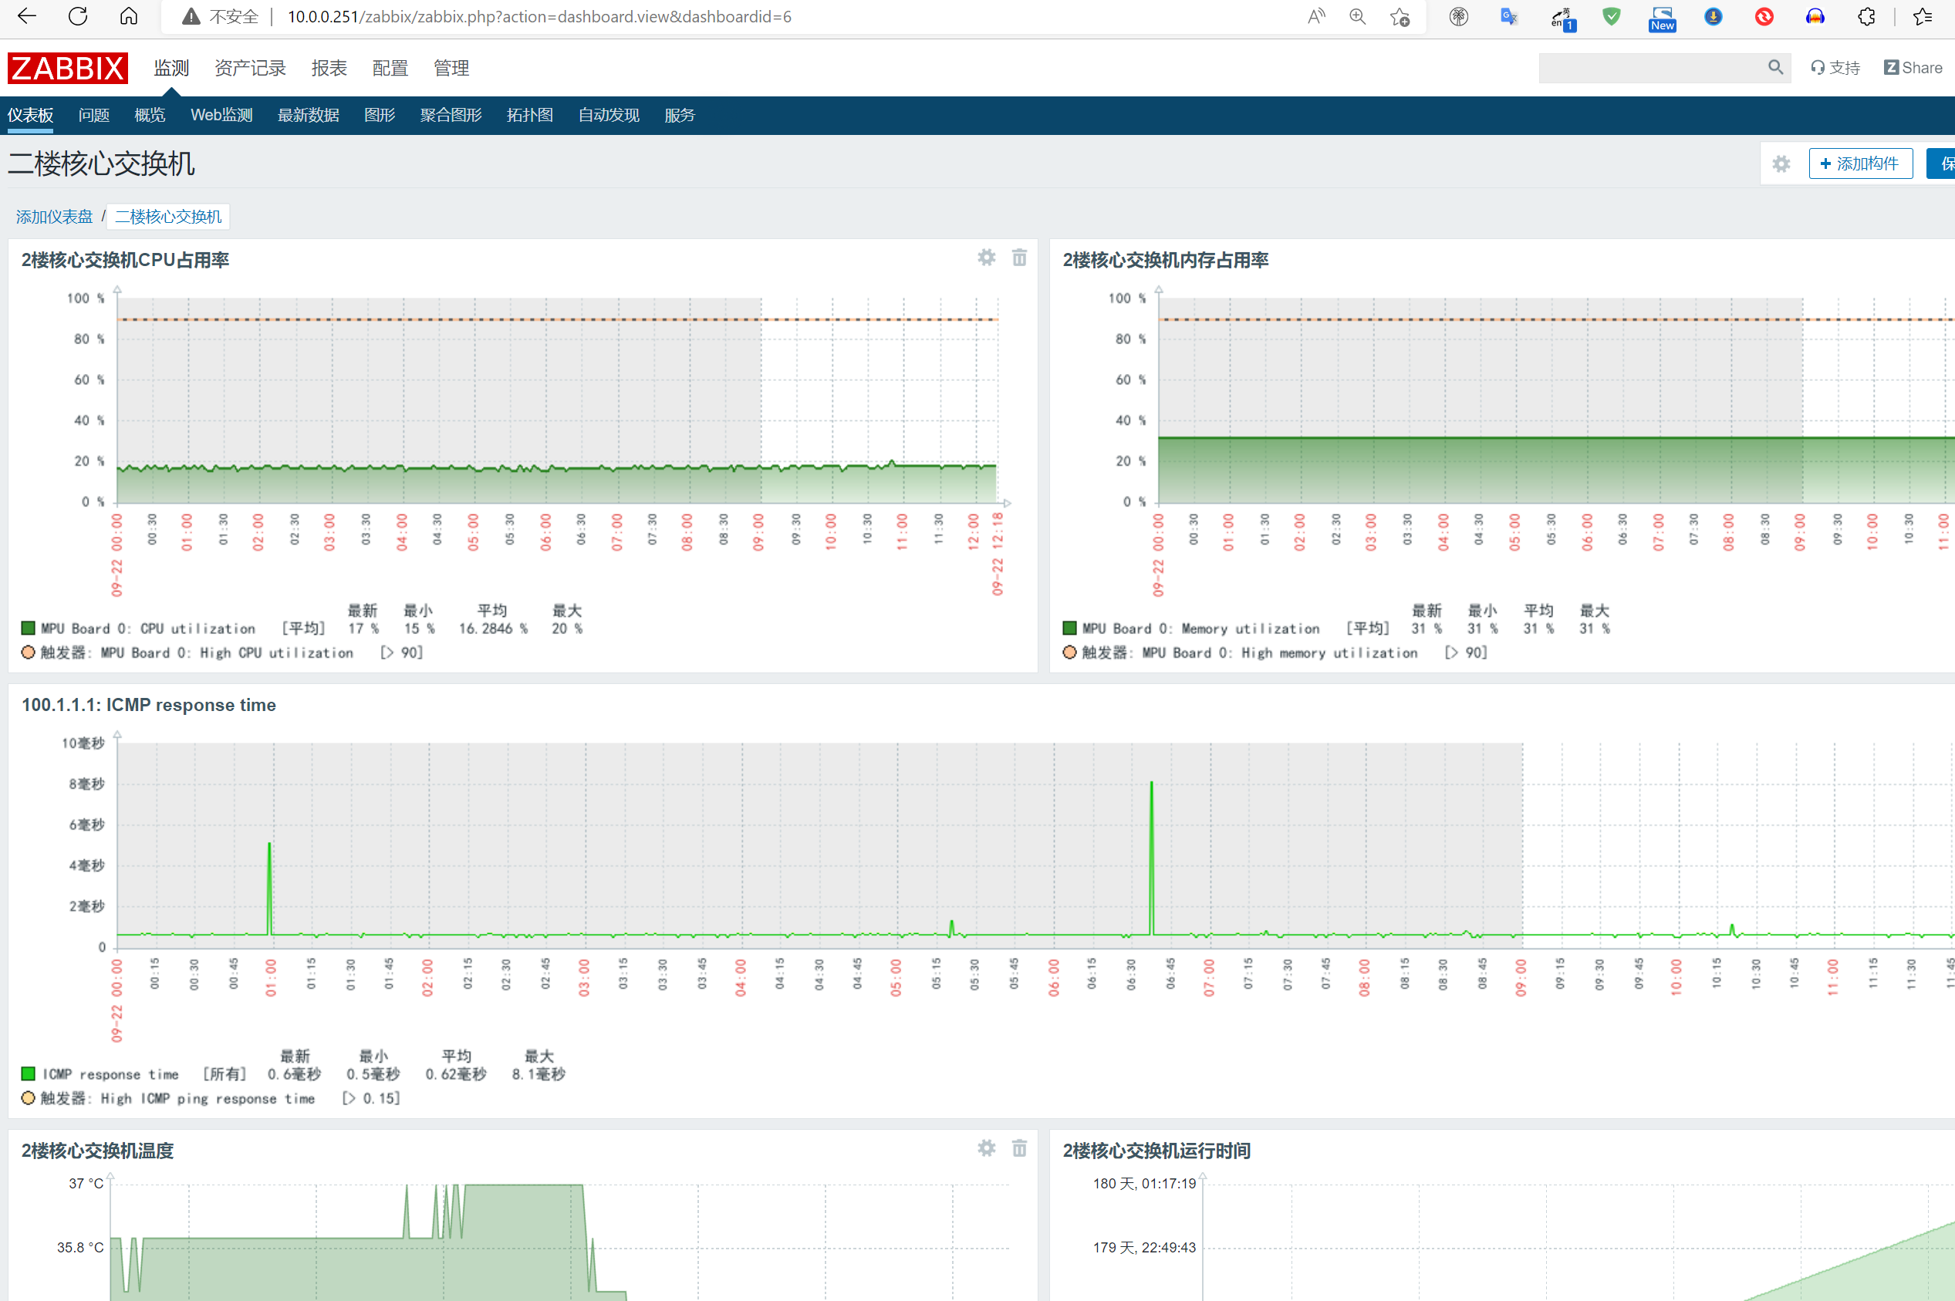This screenshot has height=1301, width=1955.
Task: Open the 报表 main menu
Action: pos(329,68)
